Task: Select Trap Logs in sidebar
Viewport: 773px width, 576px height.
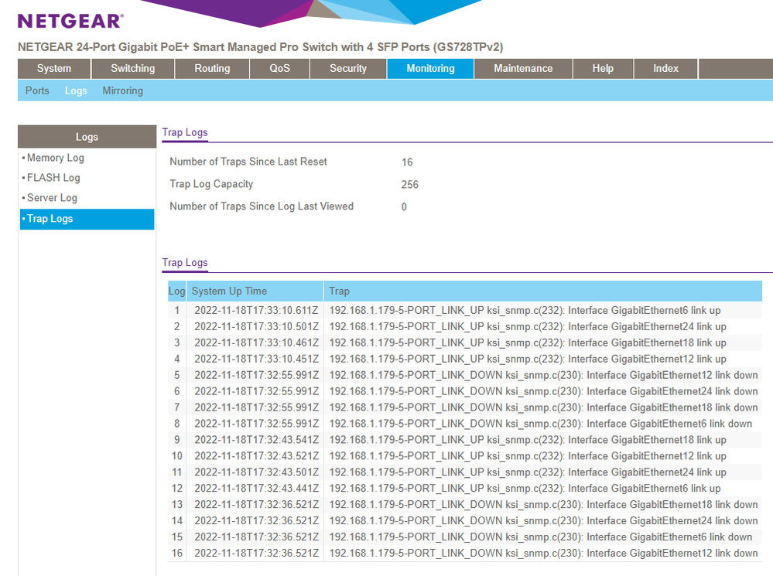Action: (x=50, y=219)
